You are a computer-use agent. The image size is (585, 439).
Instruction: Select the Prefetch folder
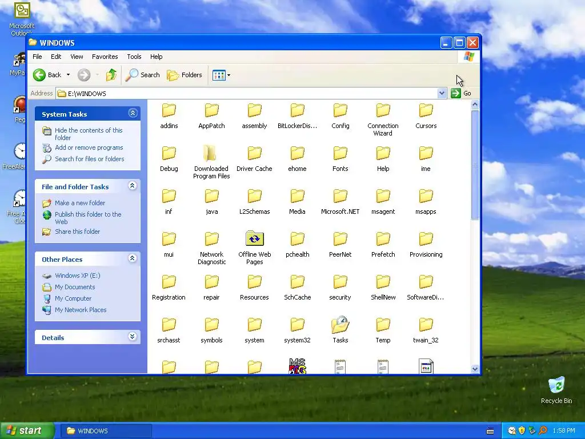tap(383, 245)
